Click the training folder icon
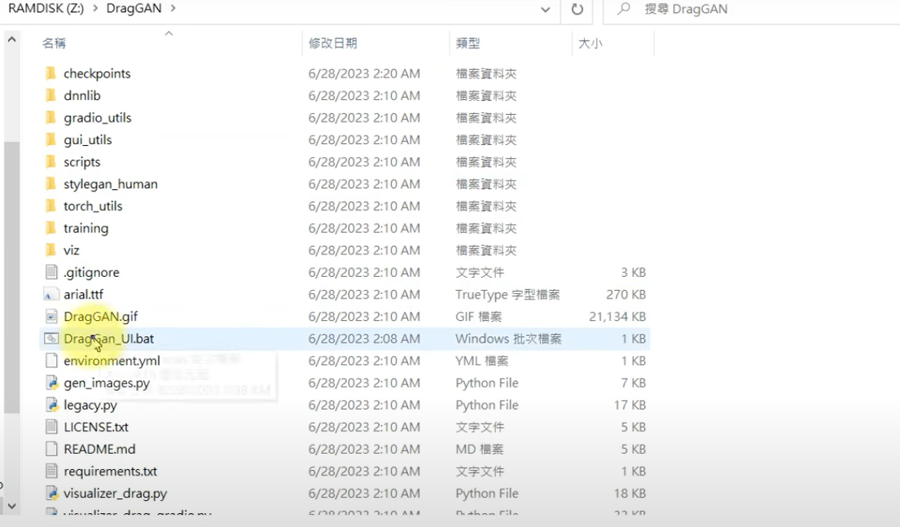This screenshot has width=900, height=527. (x=51, y=228)
